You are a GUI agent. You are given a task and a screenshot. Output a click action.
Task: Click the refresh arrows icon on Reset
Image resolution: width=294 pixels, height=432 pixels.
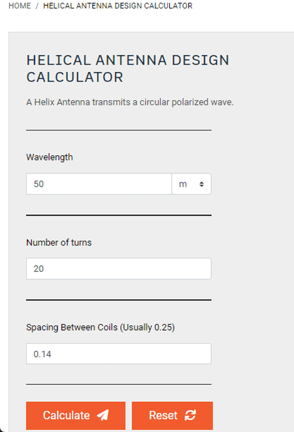190,415
